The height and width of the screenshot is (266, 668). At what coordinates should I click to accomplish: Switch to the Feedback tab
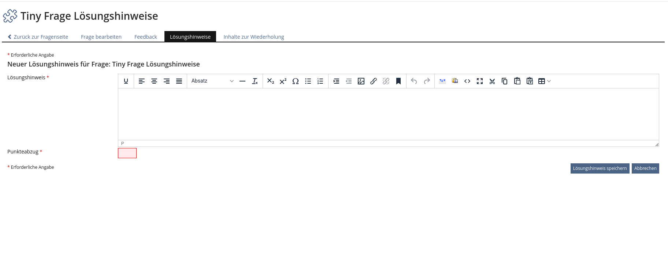145,37
